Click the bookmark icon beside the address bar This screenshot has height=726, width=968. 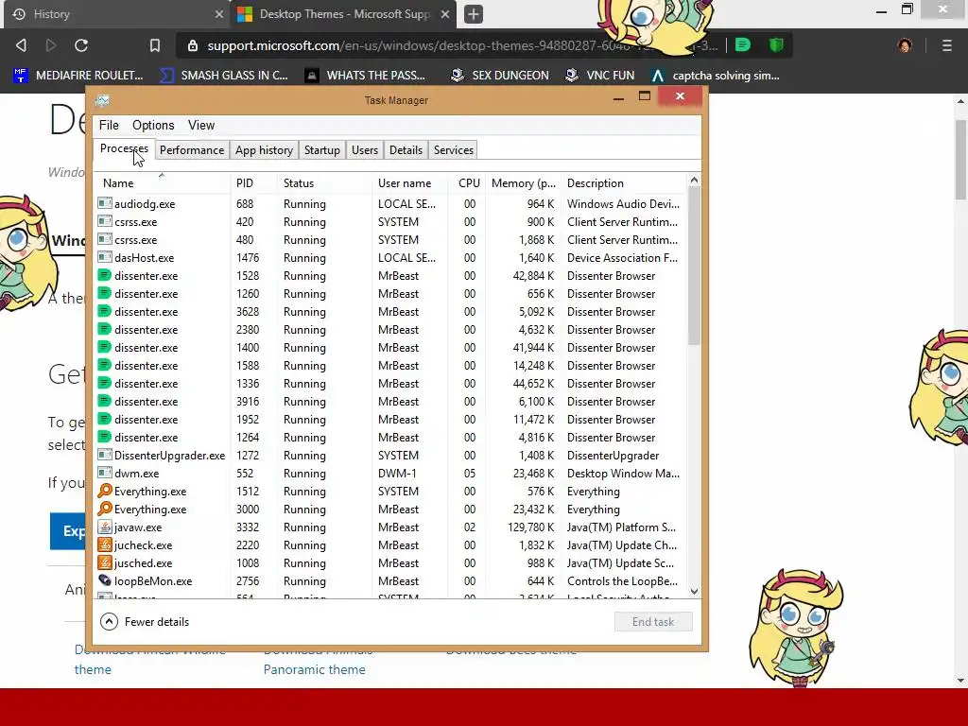pyautogui.click(x=155, y=45)
